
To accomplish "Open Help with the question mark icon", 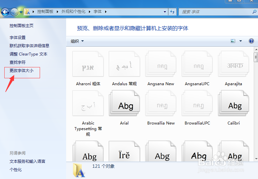I will pyautogui.click(x=251, y=41).
